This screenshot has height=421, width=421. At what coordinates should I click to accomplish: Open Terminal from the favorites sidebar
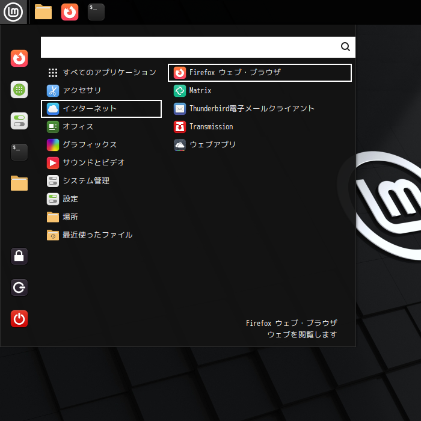(19, 152)
